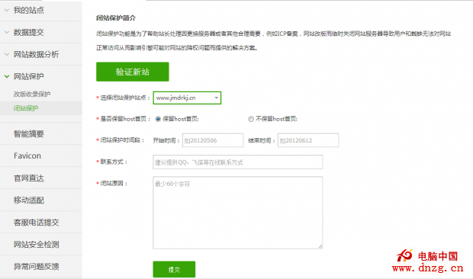This screenshot has height=279, width=473.
Task: Open 异常问题反馈 in sidebar
Action: [40, 266]
